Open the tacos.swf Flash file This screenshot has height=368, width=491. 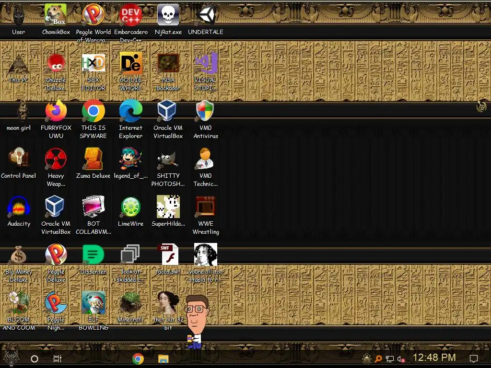click(168, 255)
